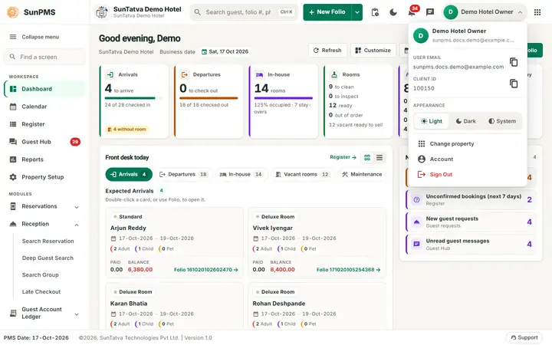
Task: Copy the client ID 100150
Action: [514, 84]
